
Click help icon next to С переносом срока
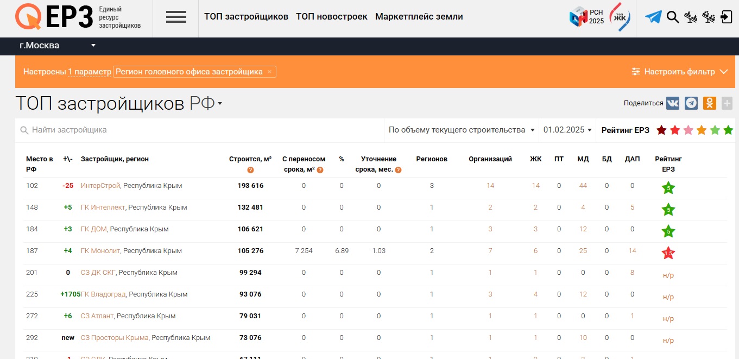(x=320, y=170)
